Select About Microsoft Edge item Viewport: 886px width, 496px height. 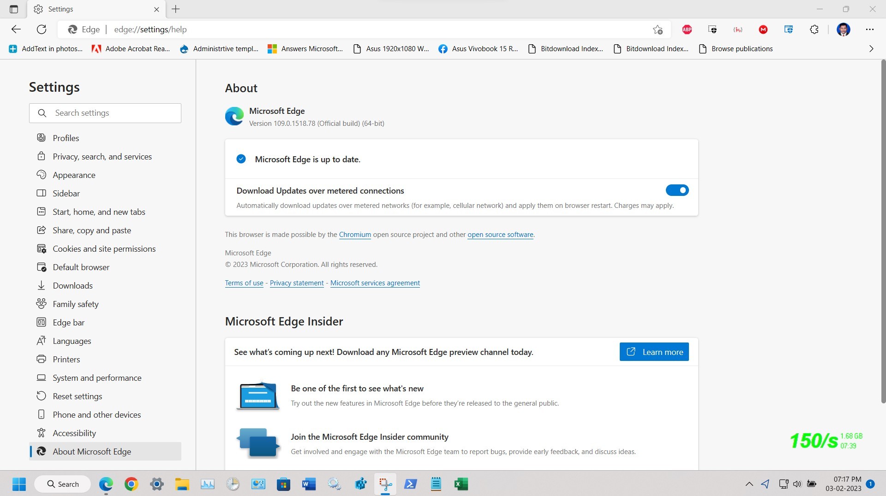click(x=105, y=451)
